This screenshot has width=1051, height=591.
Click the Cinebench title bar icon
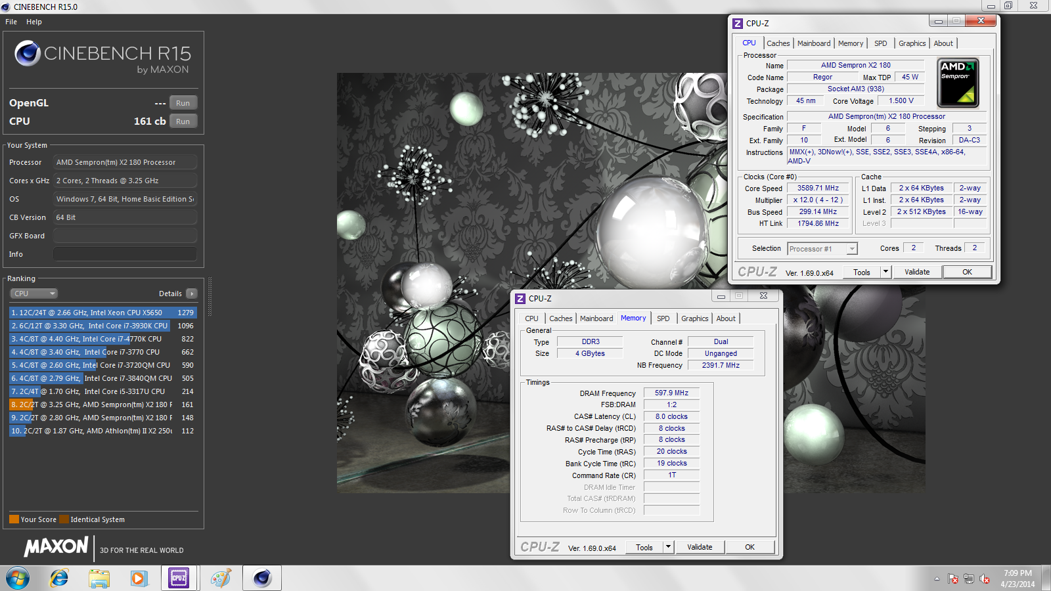pos(6,7)
